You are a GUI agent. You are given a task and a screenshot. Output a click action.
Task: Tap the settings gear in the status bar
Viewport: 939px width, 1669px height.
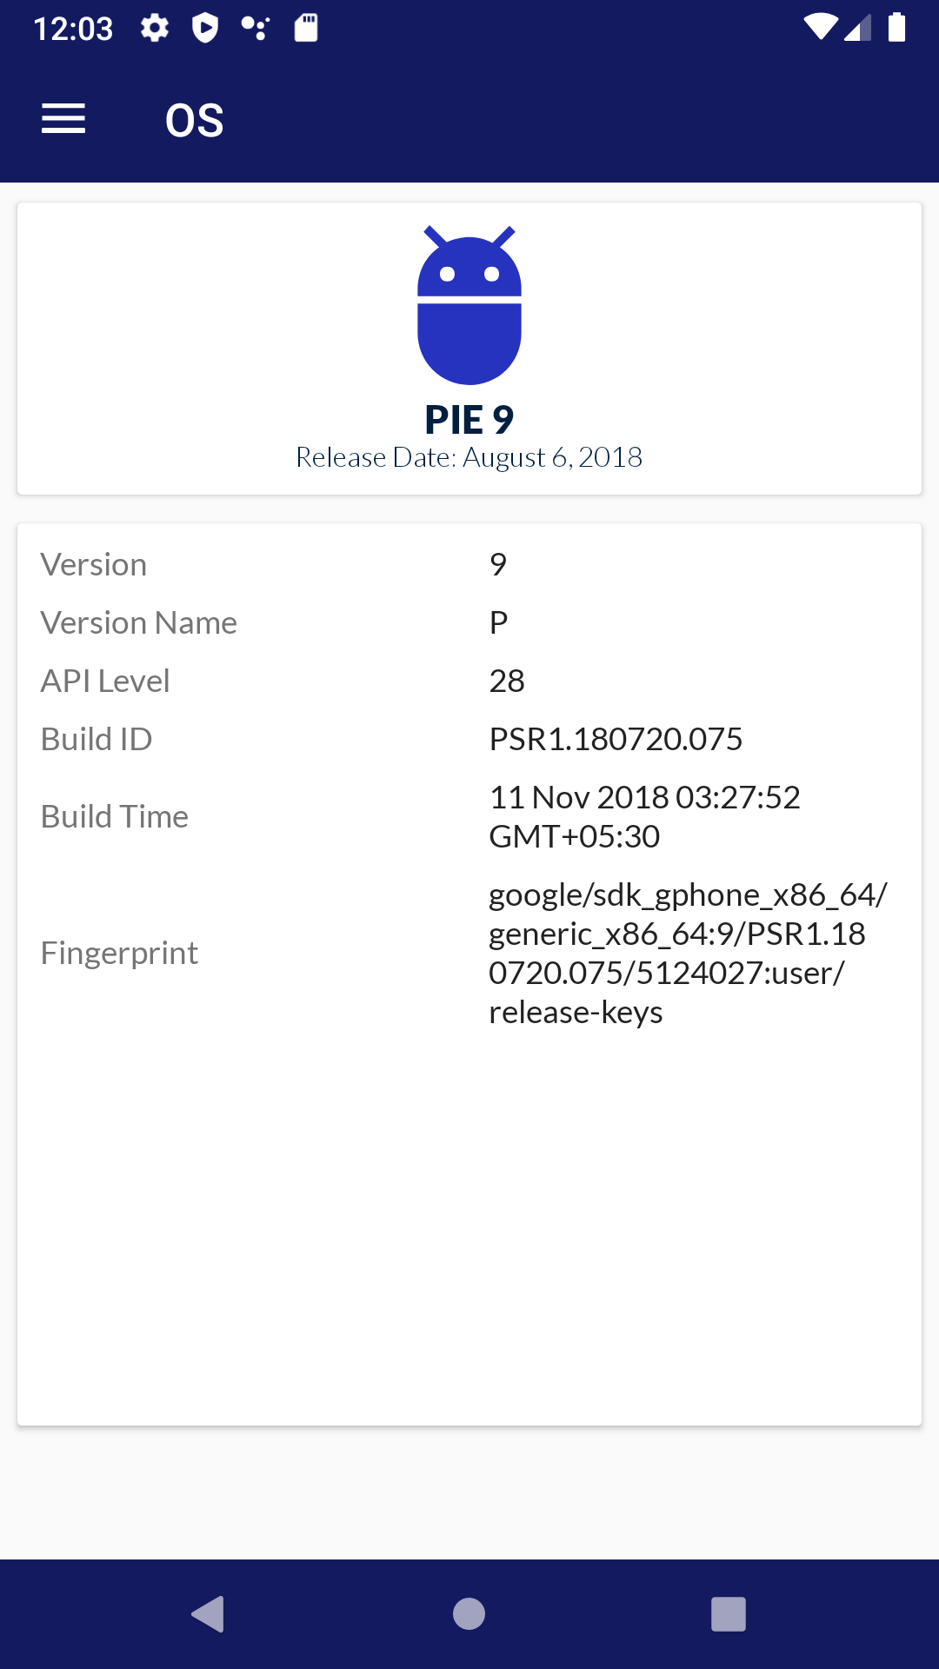(x=153, y=28)
